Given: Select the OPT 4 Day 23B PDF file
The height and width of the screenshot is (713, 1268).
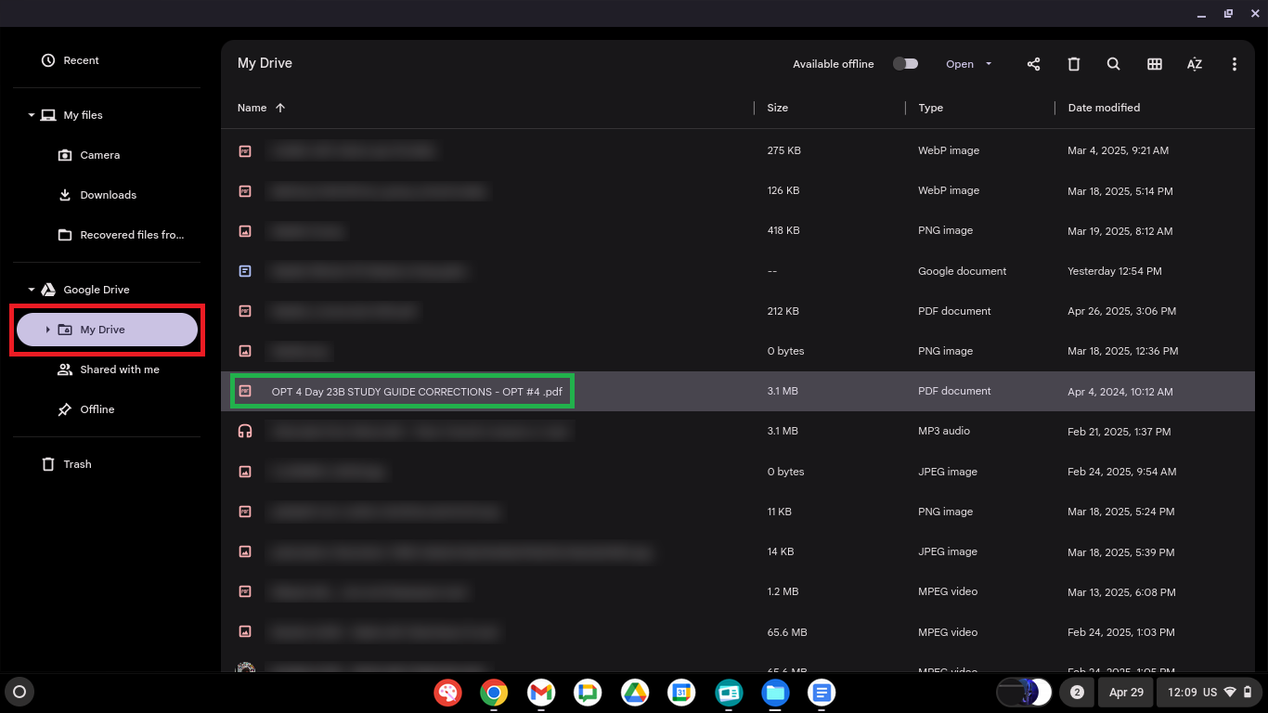Looking at the screenshot, I should pos(416,392).
